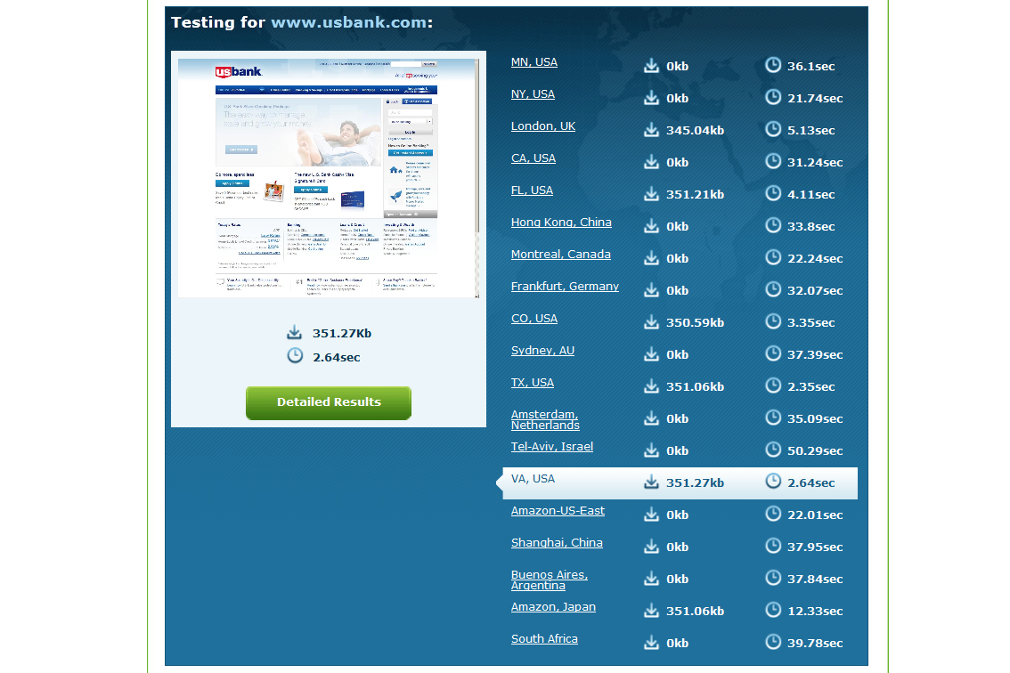
Task: Click clock icon next to 5.13sec
Action: [773, 129]
